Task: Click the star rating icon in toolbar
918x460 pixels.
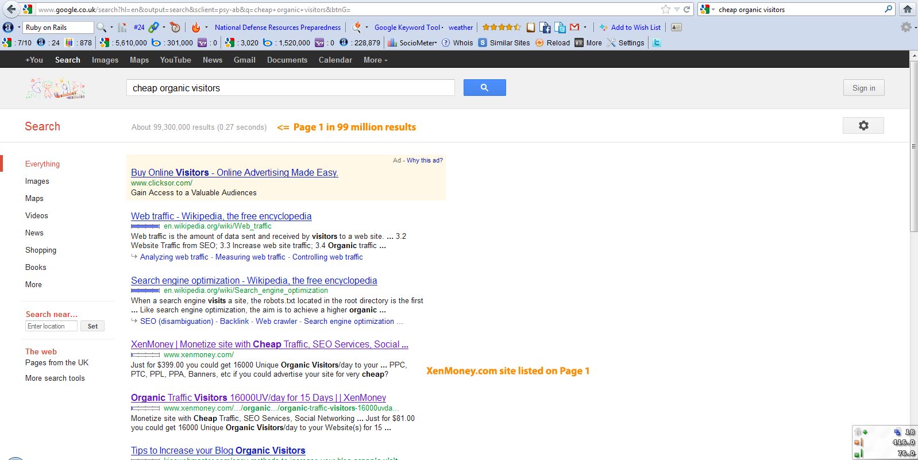Action: (x=502, y=27)
